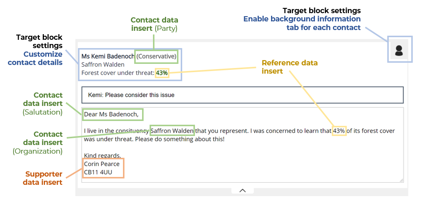The image size is (421, 207).
Task: Select the "Customize contact details" annotation text
Action: 35,58
